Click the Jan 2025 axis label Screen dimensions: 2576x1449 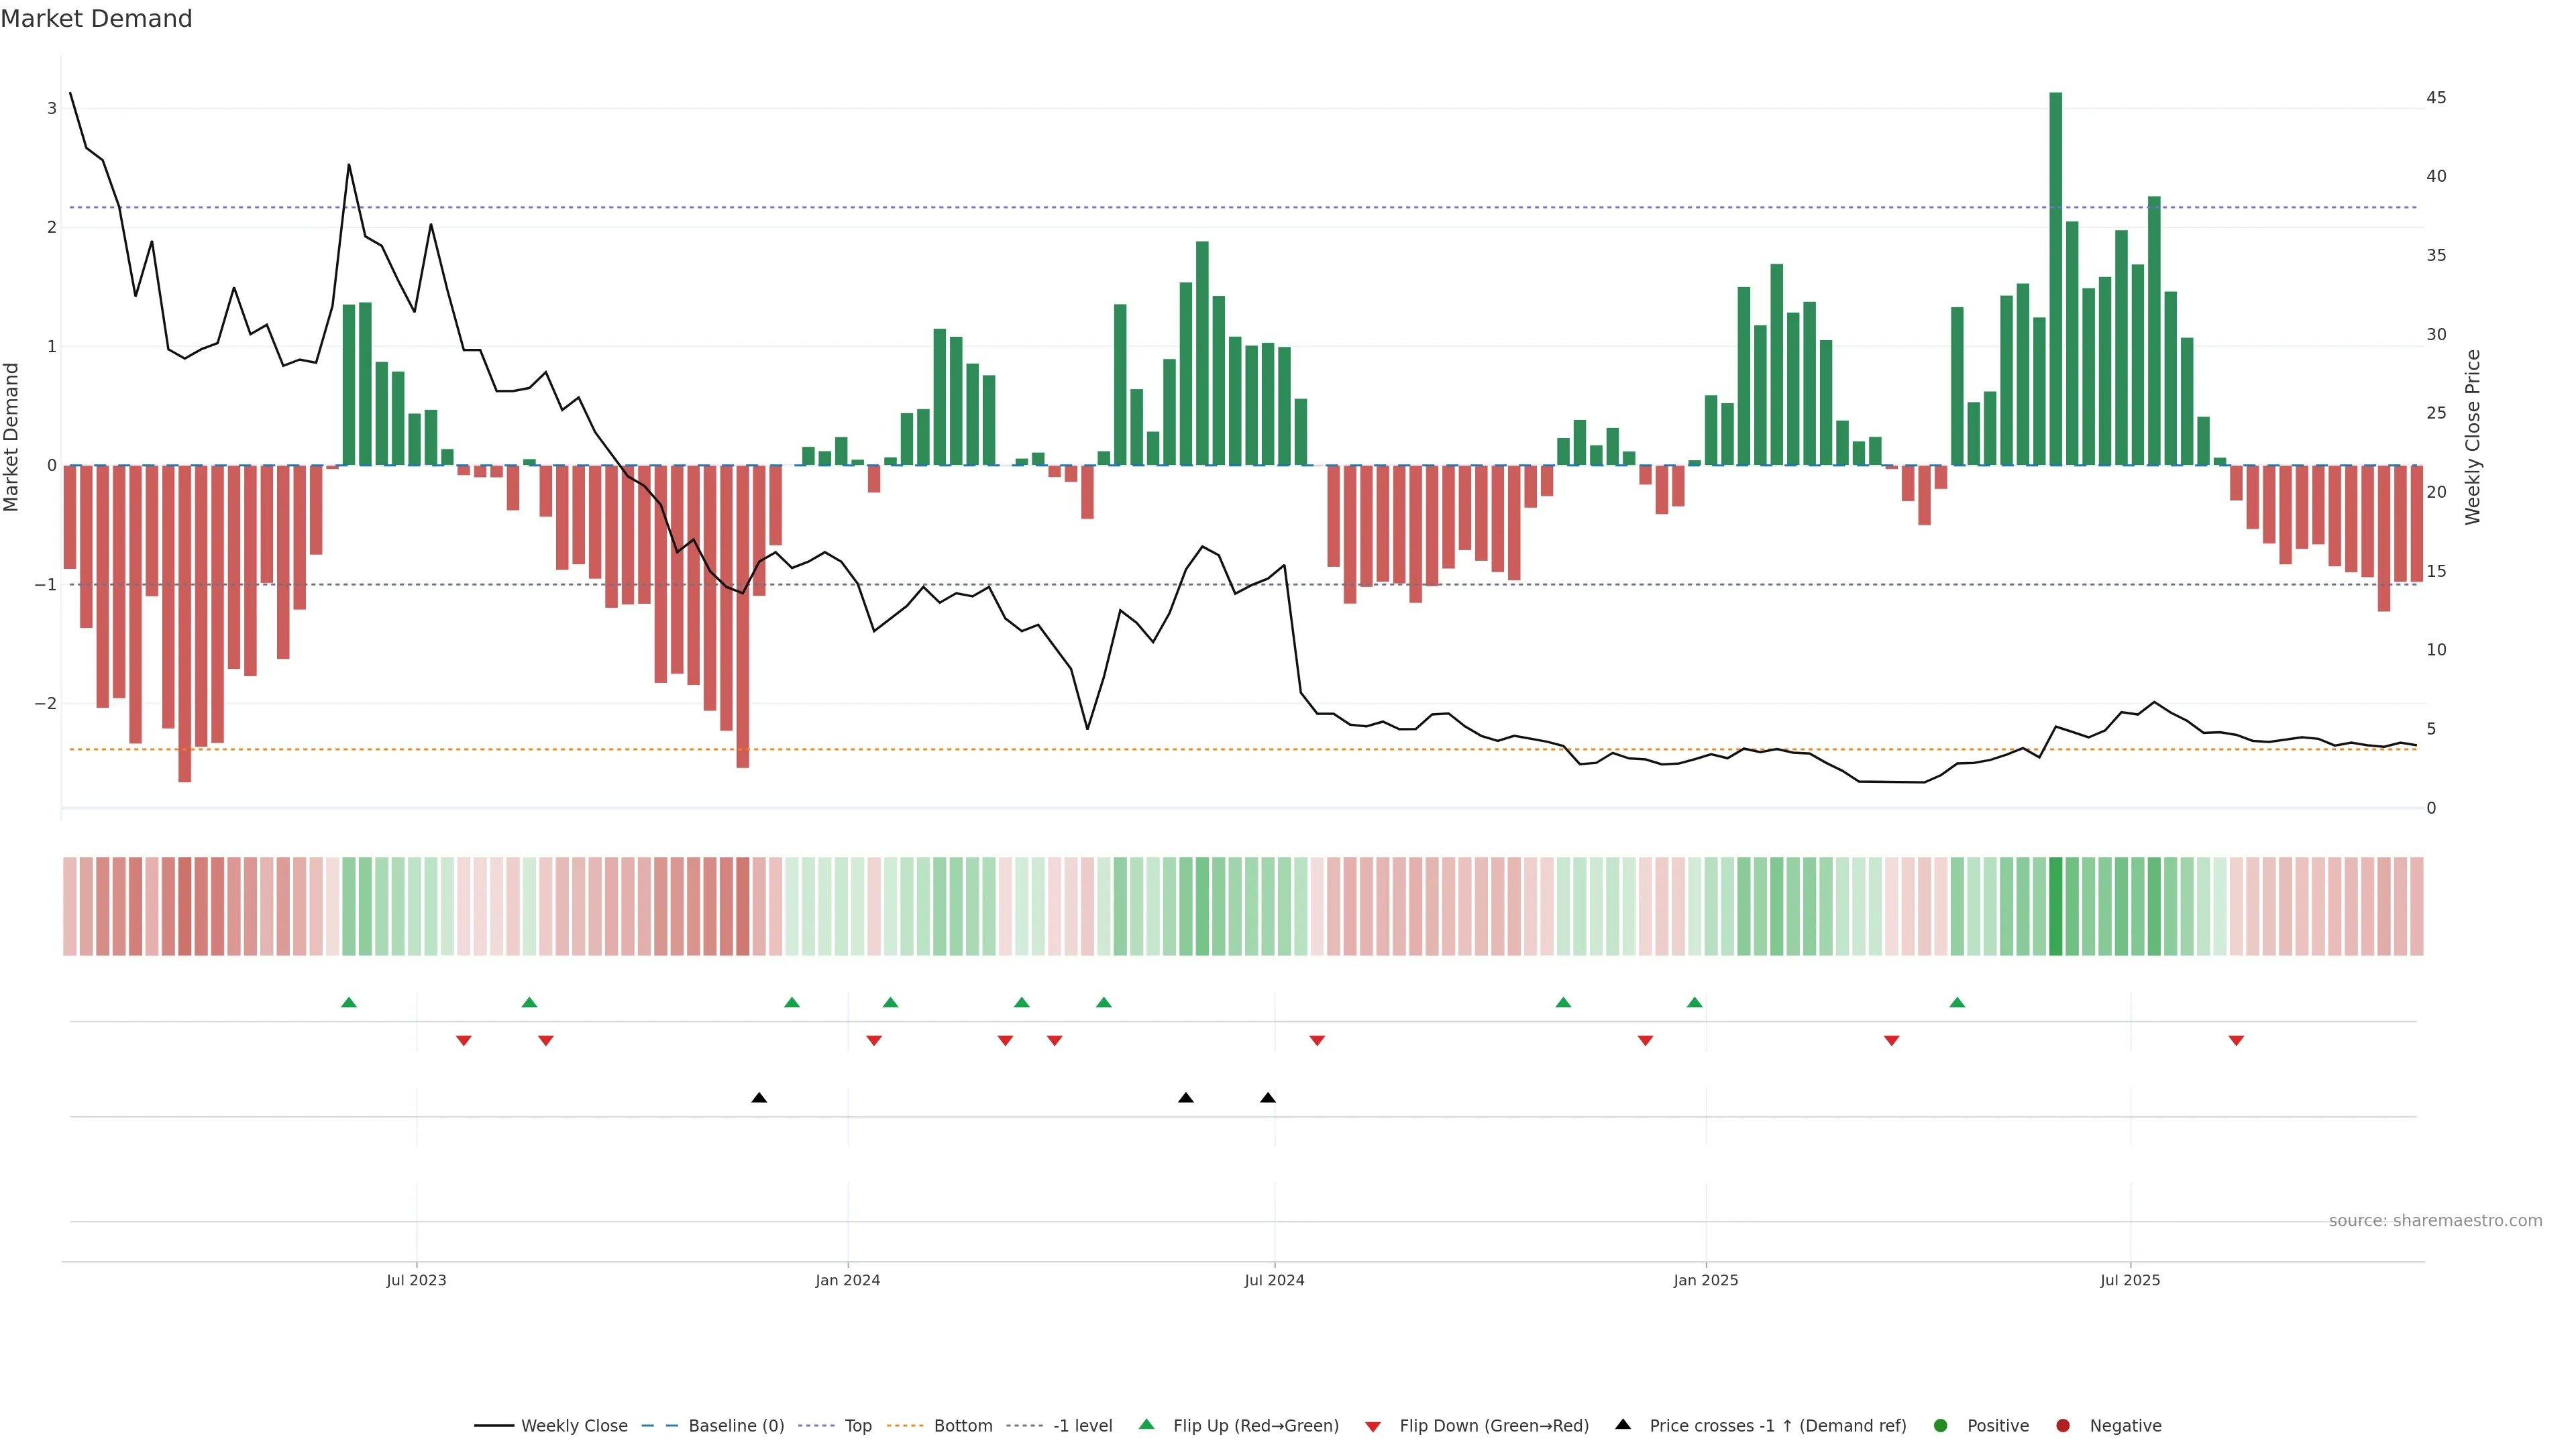coord(1705,1280)
